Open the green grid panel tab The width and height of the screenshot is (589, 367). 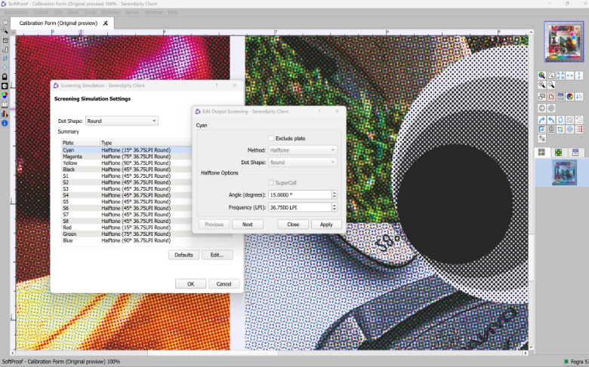(559, 152)
